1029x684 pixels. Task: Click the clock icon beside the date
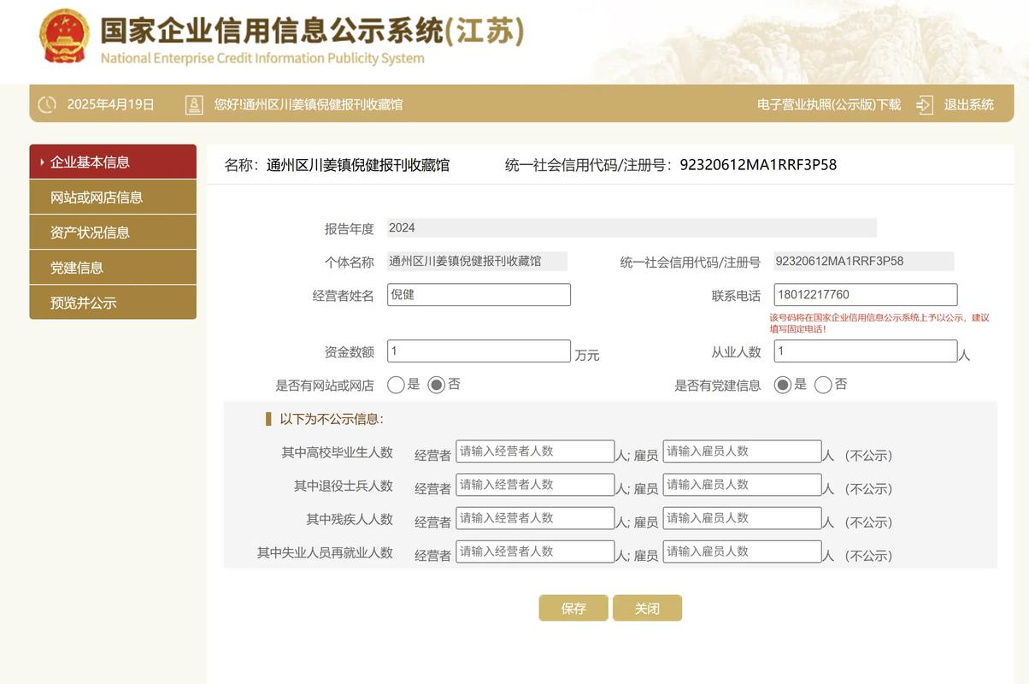pyautogui.click(x=45, y=103)
